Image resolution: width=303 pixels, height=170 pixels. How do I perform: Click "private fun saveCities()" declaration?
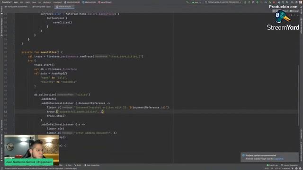42,52
